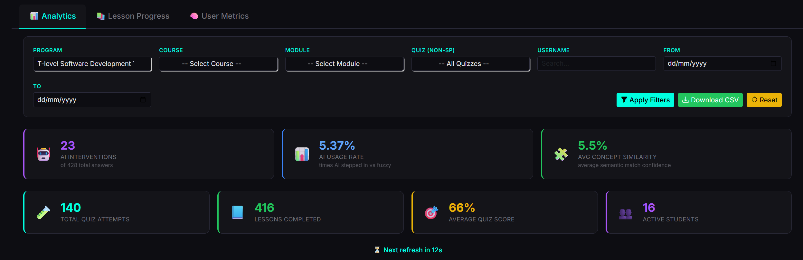Open the From date calendar picker icon
This screenshot has height=260, width=803.
(773, 64)
